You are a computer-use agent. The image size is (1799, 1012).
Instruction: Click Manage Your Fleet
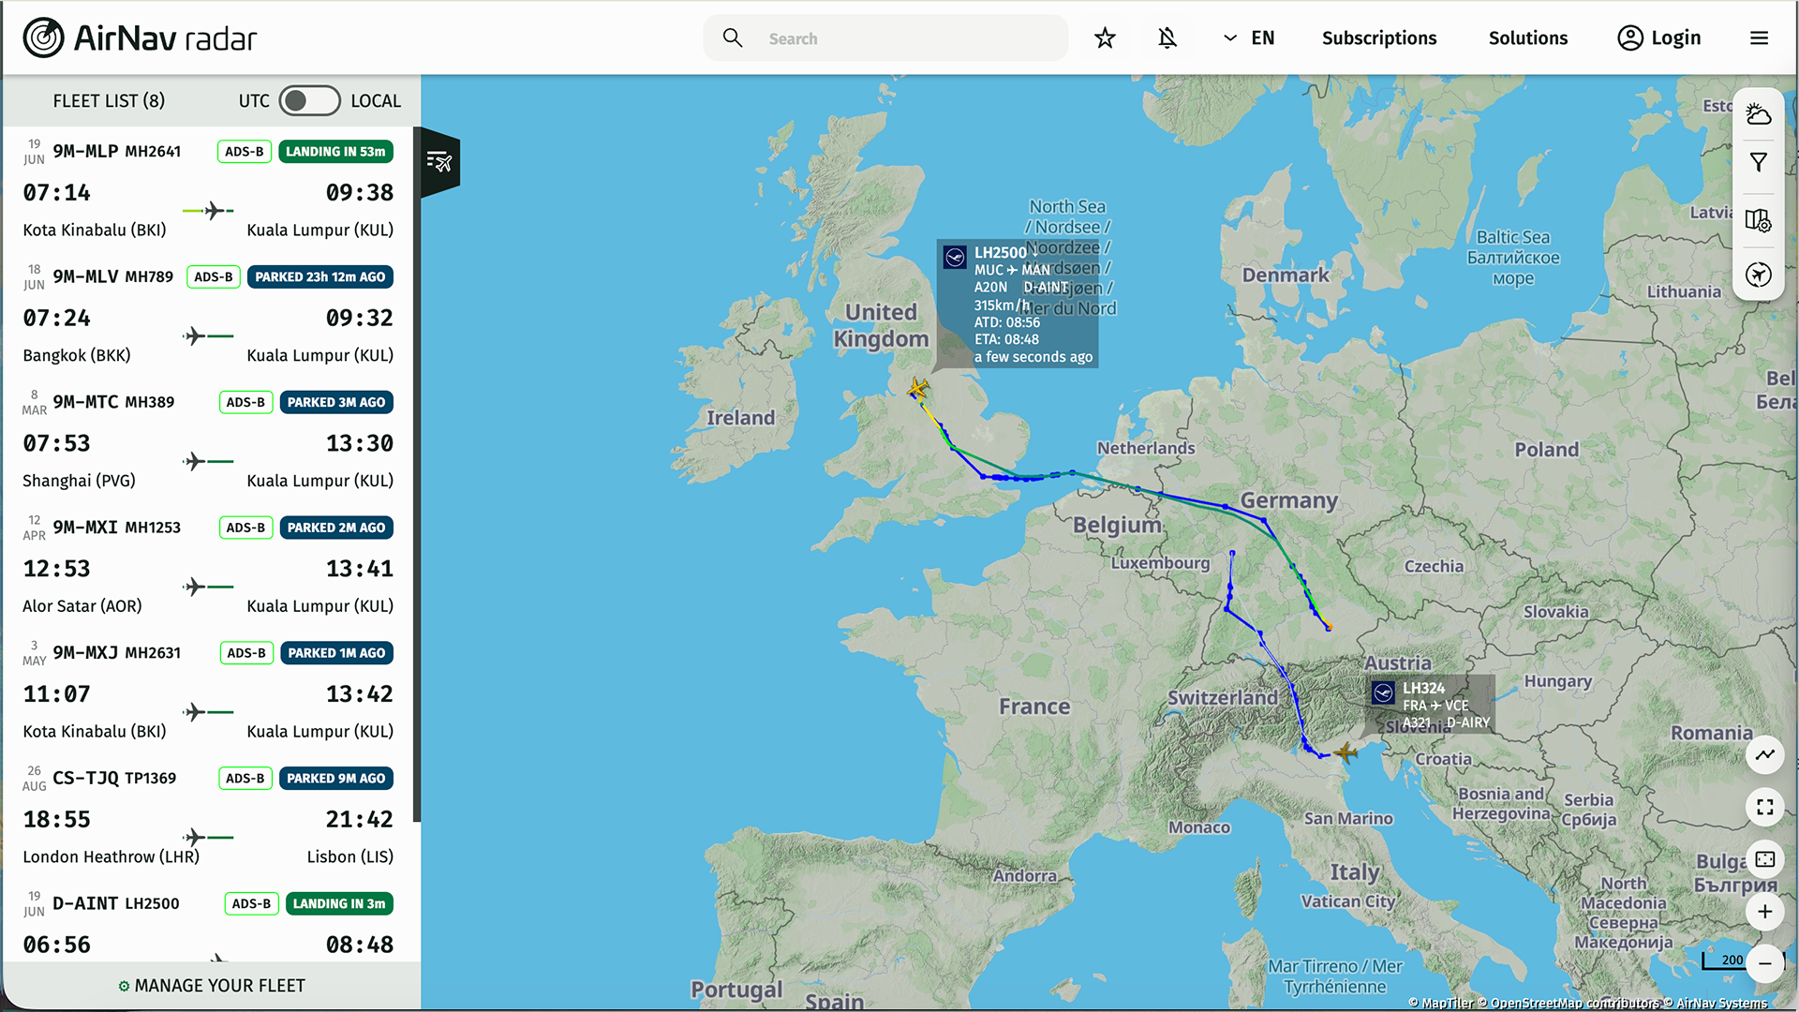[x=212, y=986]
